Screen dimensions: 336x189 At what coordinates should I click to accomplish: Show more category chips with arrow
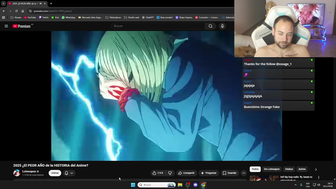pyautogui.click(x=316, y=169)
